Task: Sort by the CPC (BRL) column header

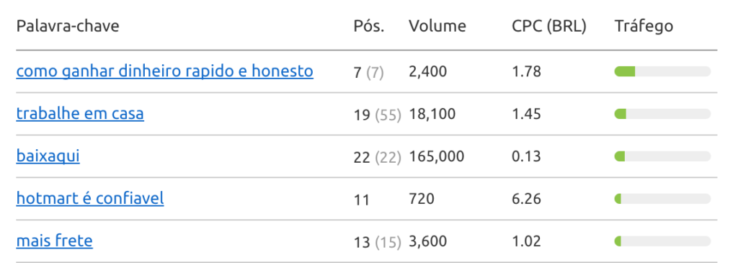Action: [x=549, y=27]
